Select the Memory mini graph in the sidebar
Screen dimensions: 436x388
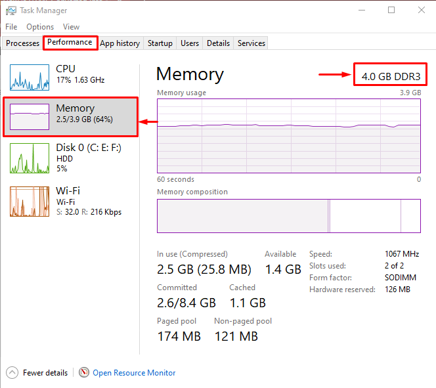click(x=30, y=117)
